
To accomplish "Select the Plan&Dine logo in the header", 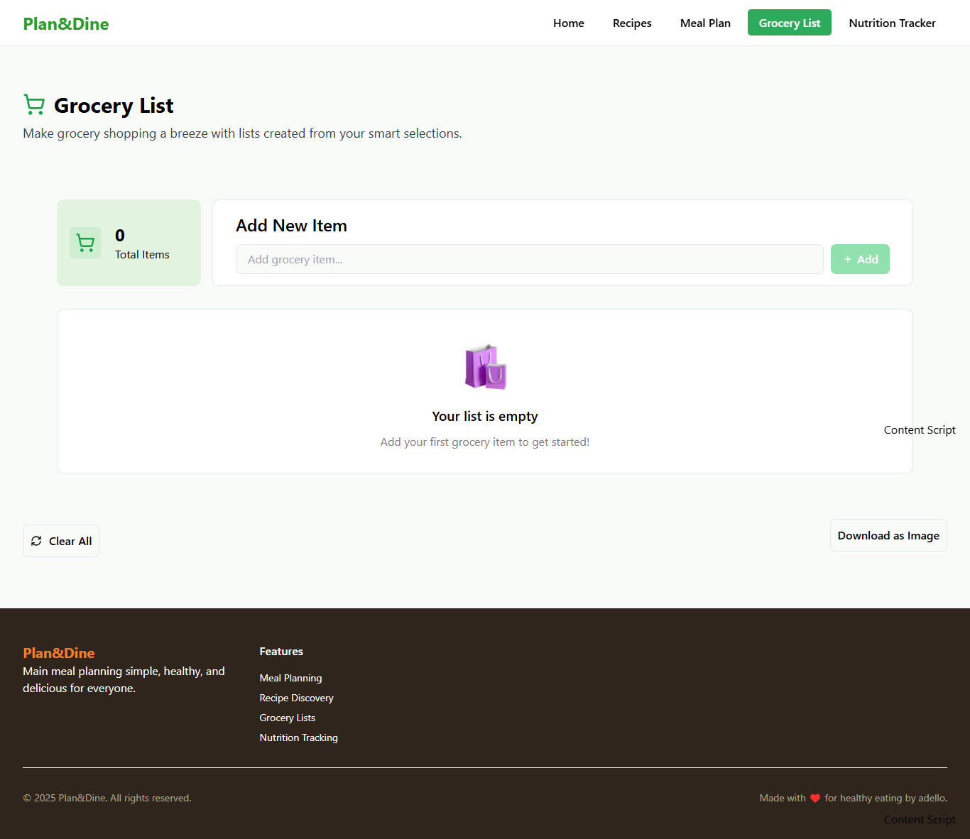I will [x=65, y=23].
